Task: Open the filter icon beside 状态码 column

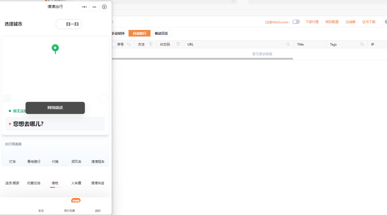Action: (178, 44)
